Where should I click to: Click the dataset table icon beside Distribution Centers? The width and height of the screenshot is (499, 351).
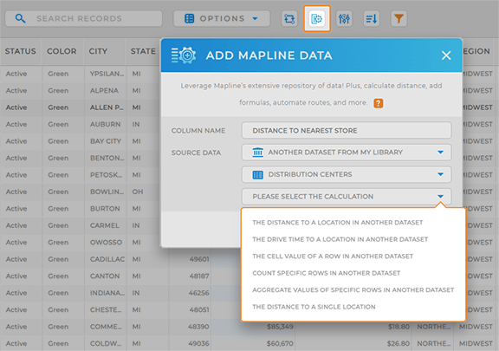pos(258,174)
